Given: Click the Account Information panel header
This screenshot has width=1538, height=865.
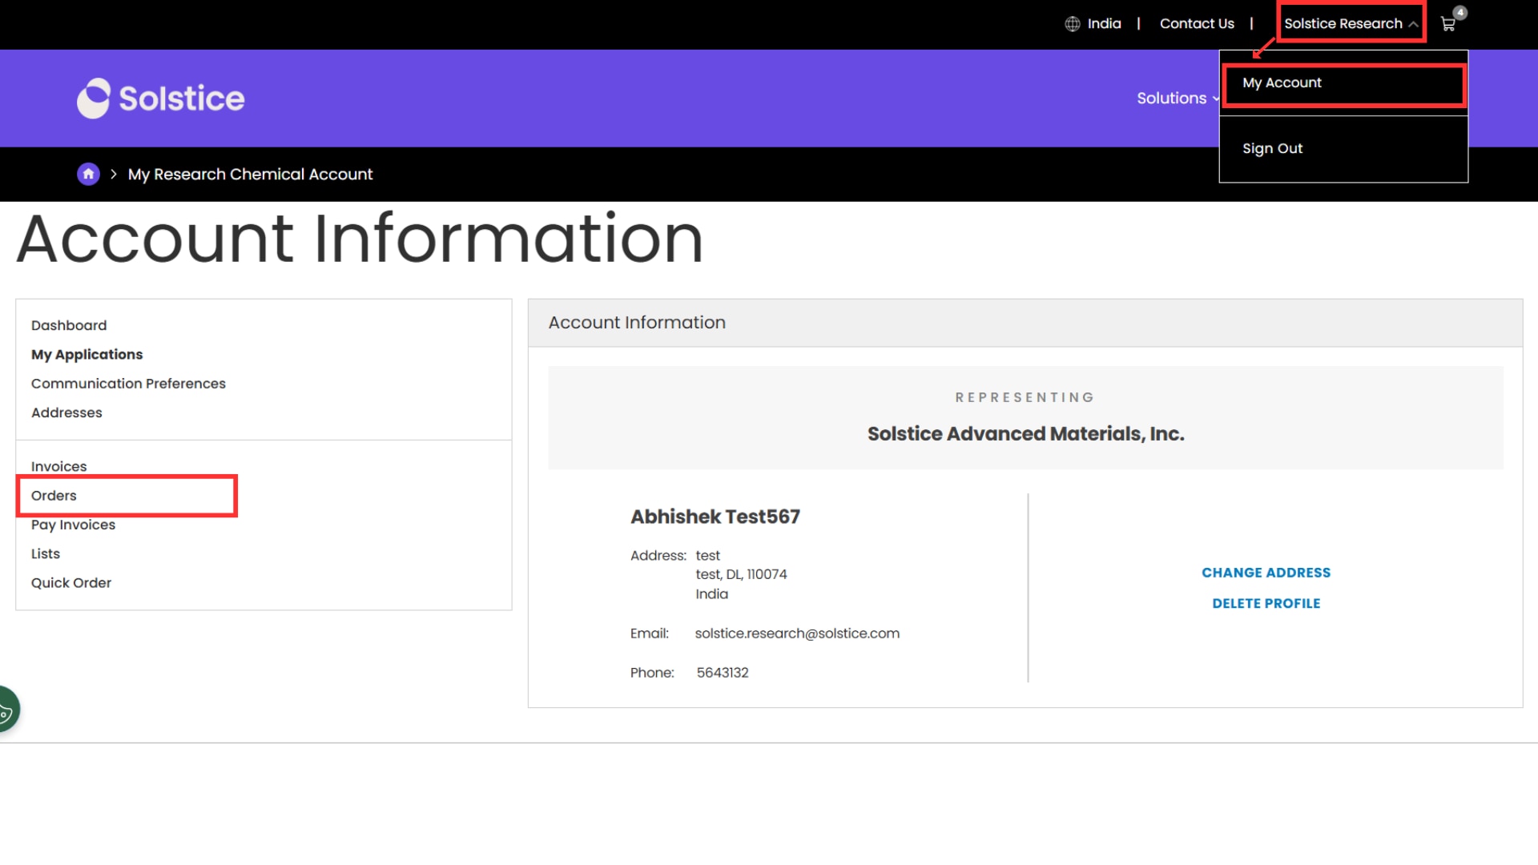Looking at the screenshot, I should coord(1025,323).
